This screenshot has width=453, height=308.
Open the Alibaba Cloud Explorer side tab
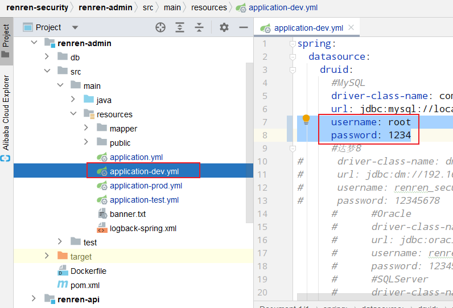click(x=6, y=112)
